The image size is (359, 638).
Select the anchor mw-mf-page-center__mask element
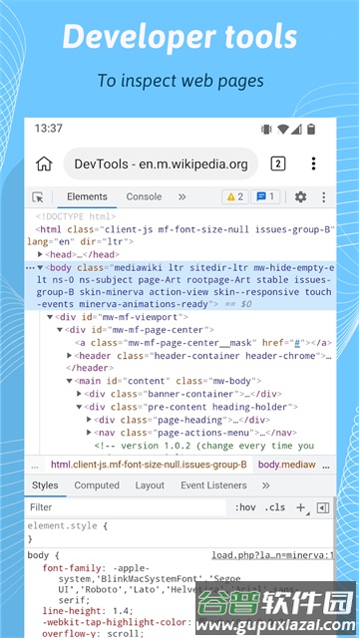coord(203,343)
